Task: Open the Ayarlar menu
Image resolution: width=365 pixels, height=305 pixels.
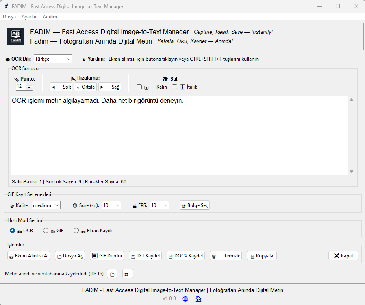Action: click(x=29, y=17)
